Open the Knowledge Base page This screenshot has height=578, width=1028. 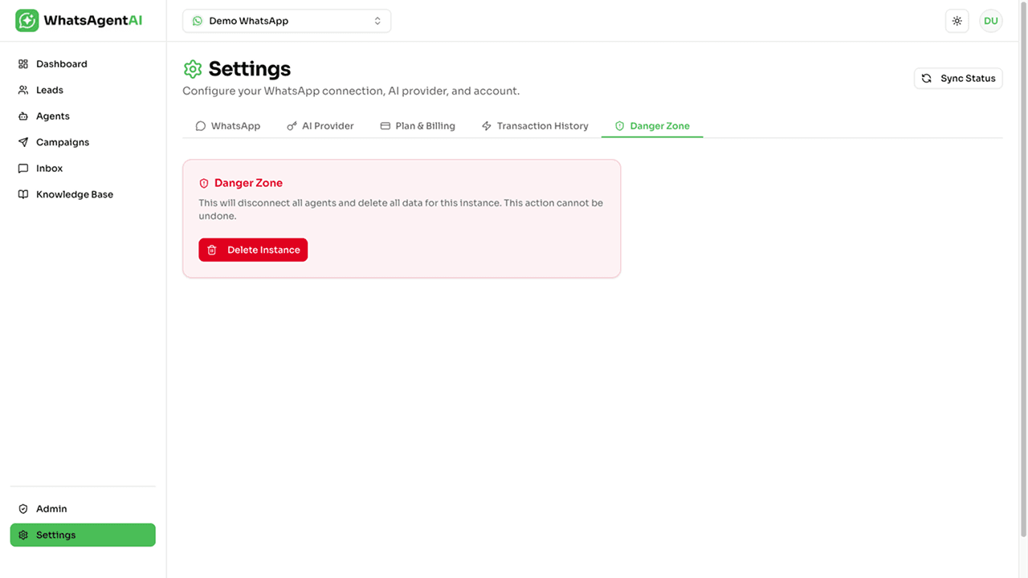tap(83, 194)
